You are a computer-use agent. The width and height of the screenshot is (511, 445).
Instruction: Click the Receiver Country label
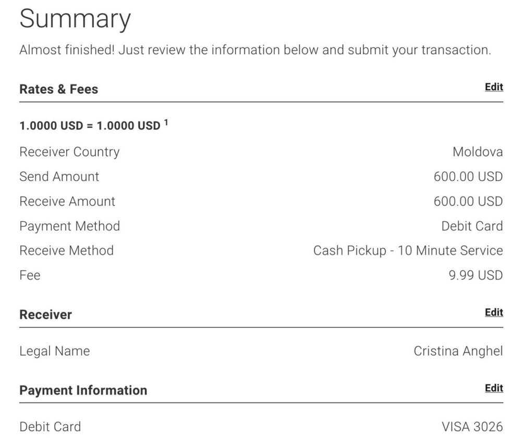tap(69, 152)
